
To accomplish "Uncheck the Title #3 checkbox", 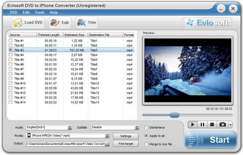I will [x=11, y=50].
